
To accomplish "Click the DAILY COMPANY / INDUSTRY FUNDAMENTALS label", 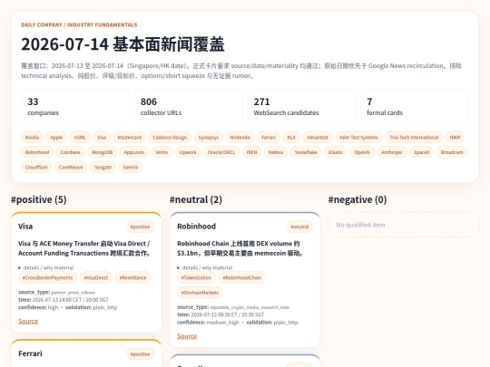I will click(x=79, y=25).
